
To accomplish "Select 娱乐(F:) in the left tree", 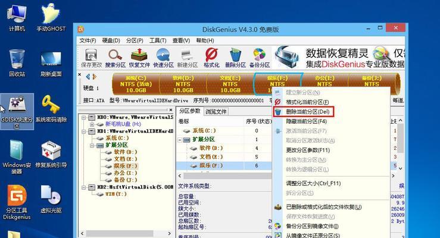I will pyautogui.click(x=125, y=166).
